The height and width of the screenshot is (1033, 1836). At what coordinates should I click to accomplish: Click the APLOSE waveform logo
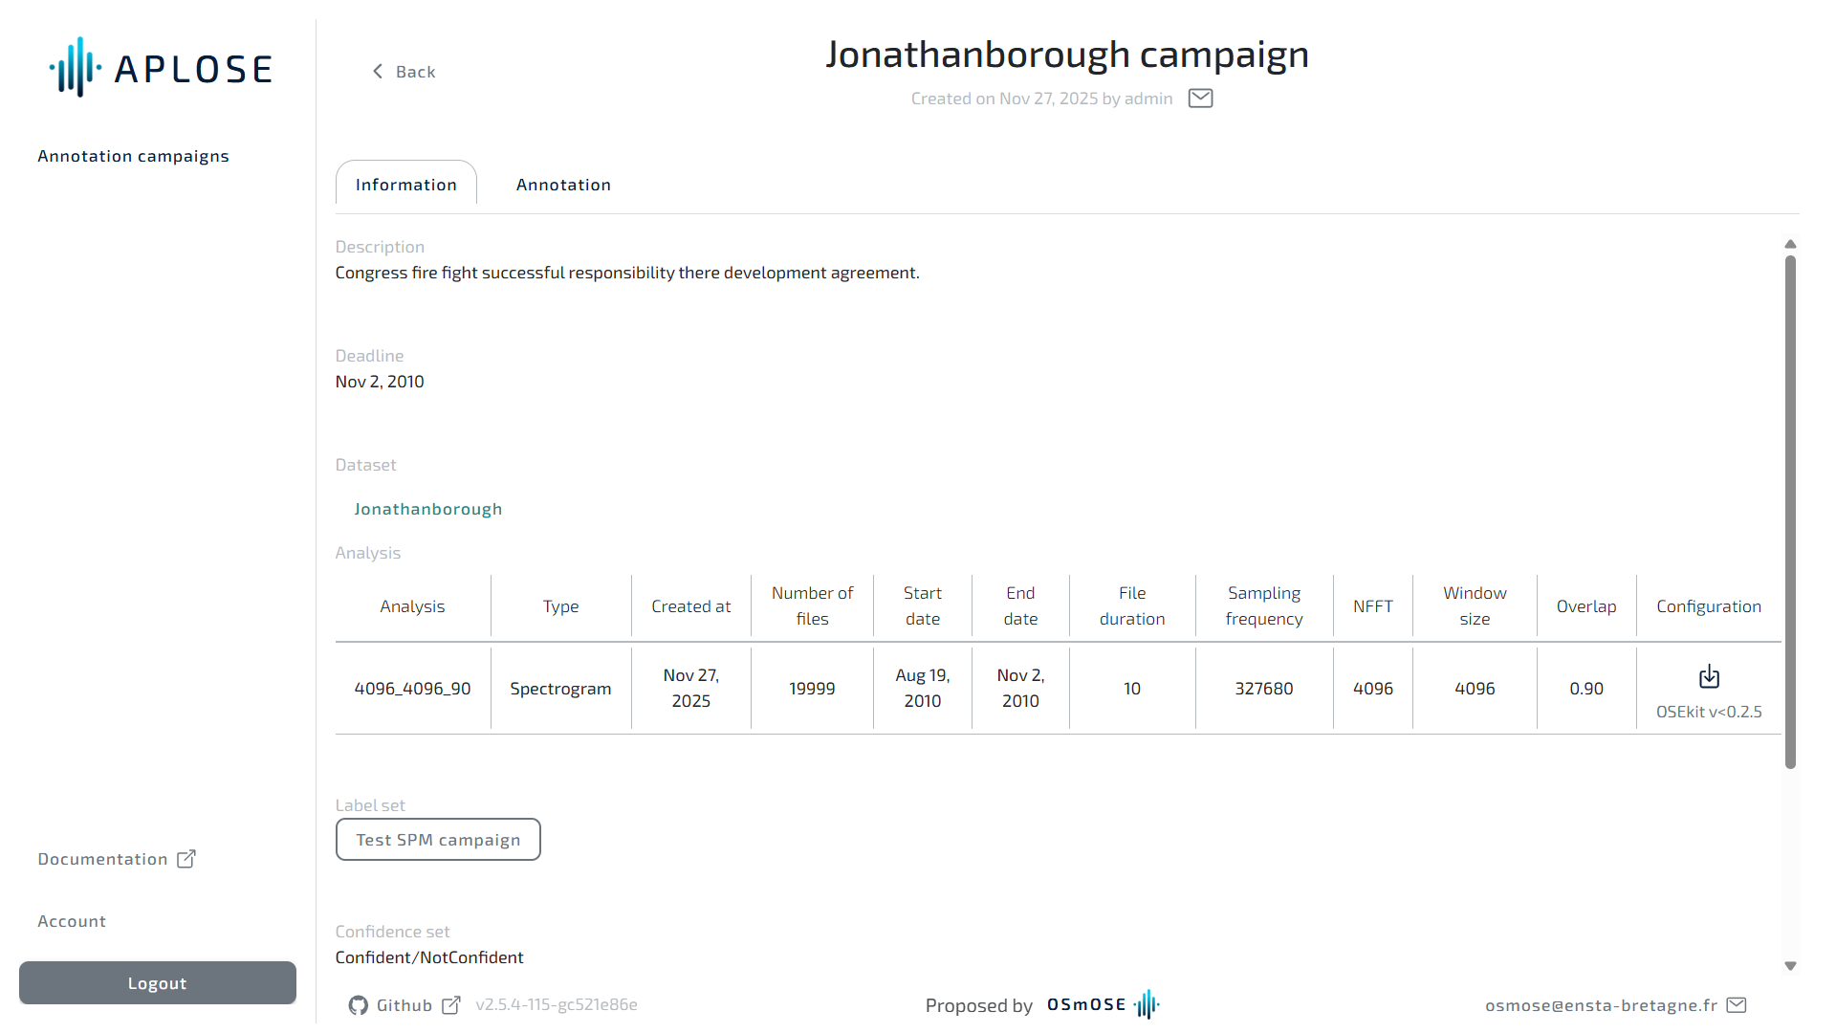(76, 68)
